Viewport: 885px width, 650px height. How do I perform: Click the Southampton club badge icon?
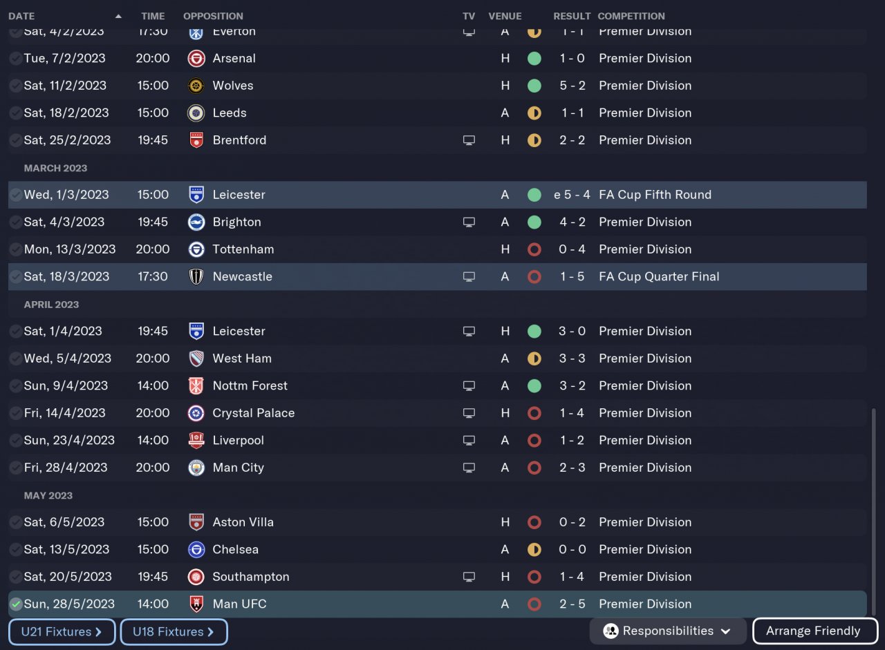pyautogui.click(x=196, y=577)
